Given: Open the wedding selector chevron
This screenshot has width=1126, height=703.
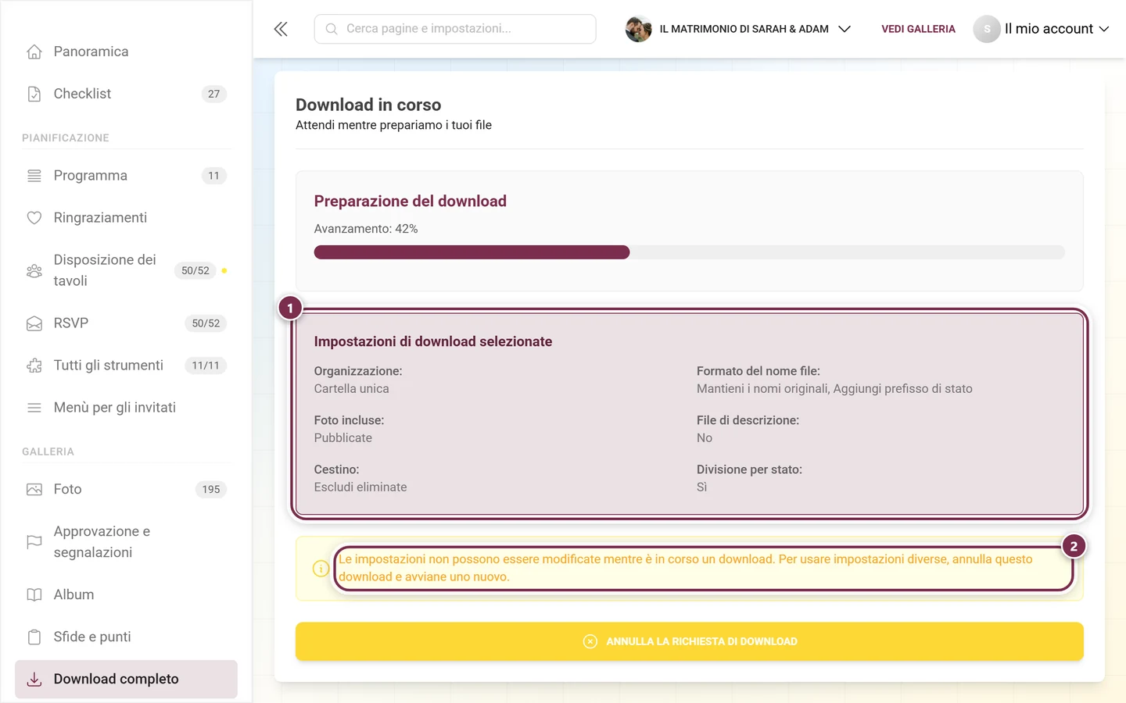Looking at the screenshot, I should coord(844,29).
